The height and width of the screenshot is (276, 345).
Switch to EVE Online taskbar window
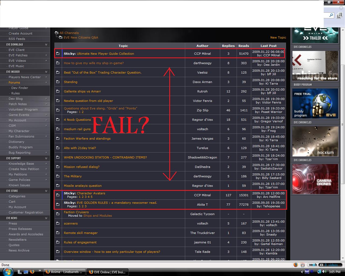tap(107, 272)
